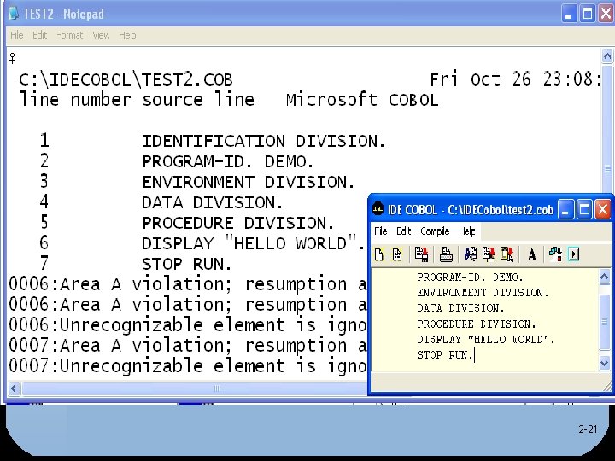Open Help menu in IDE COBOL window
615x461 pixels.
point(467,231)
